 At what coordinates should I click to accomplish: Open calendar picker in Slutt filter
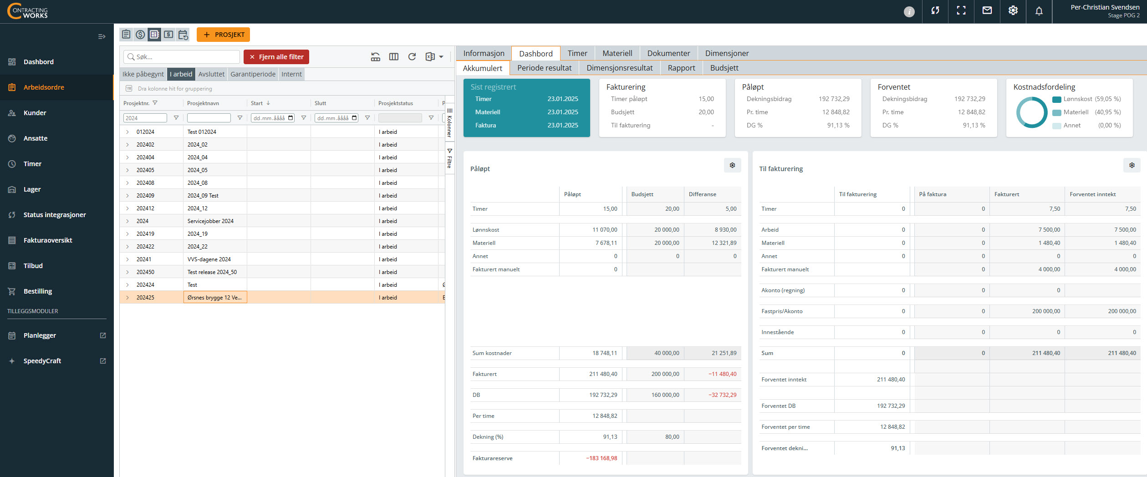click(x=354, y=118)
